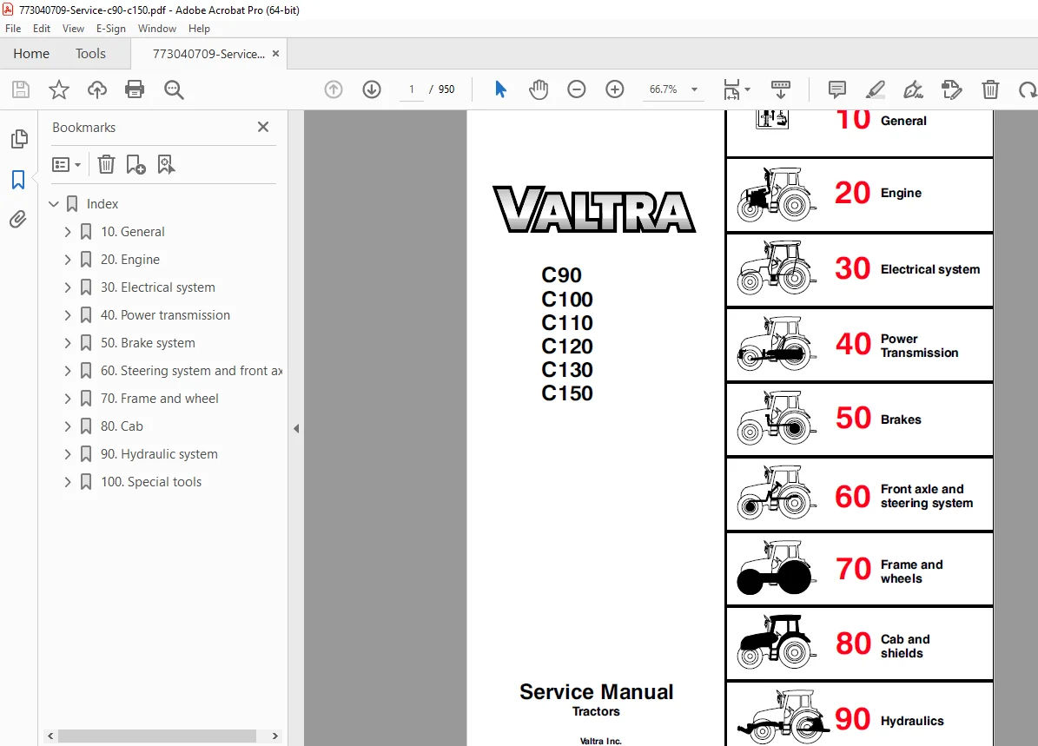The width and height of the screenshot is (1038, 746).
Task: Go to previous page arrow
Action: pos(334,89)
